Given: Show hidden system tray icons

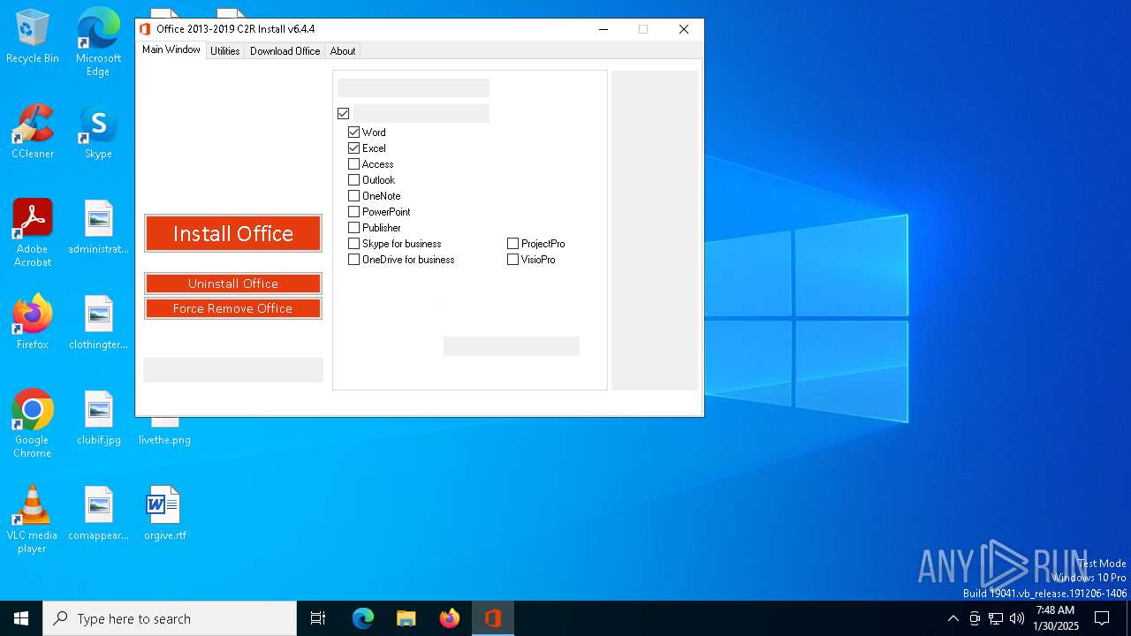Looking at the screenshot, I should coord(953,618).
